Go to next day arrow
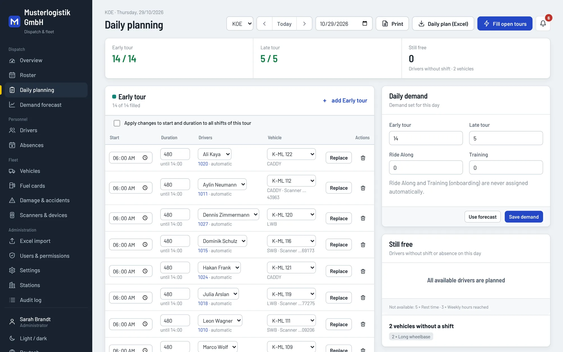 tap(304, 24)
